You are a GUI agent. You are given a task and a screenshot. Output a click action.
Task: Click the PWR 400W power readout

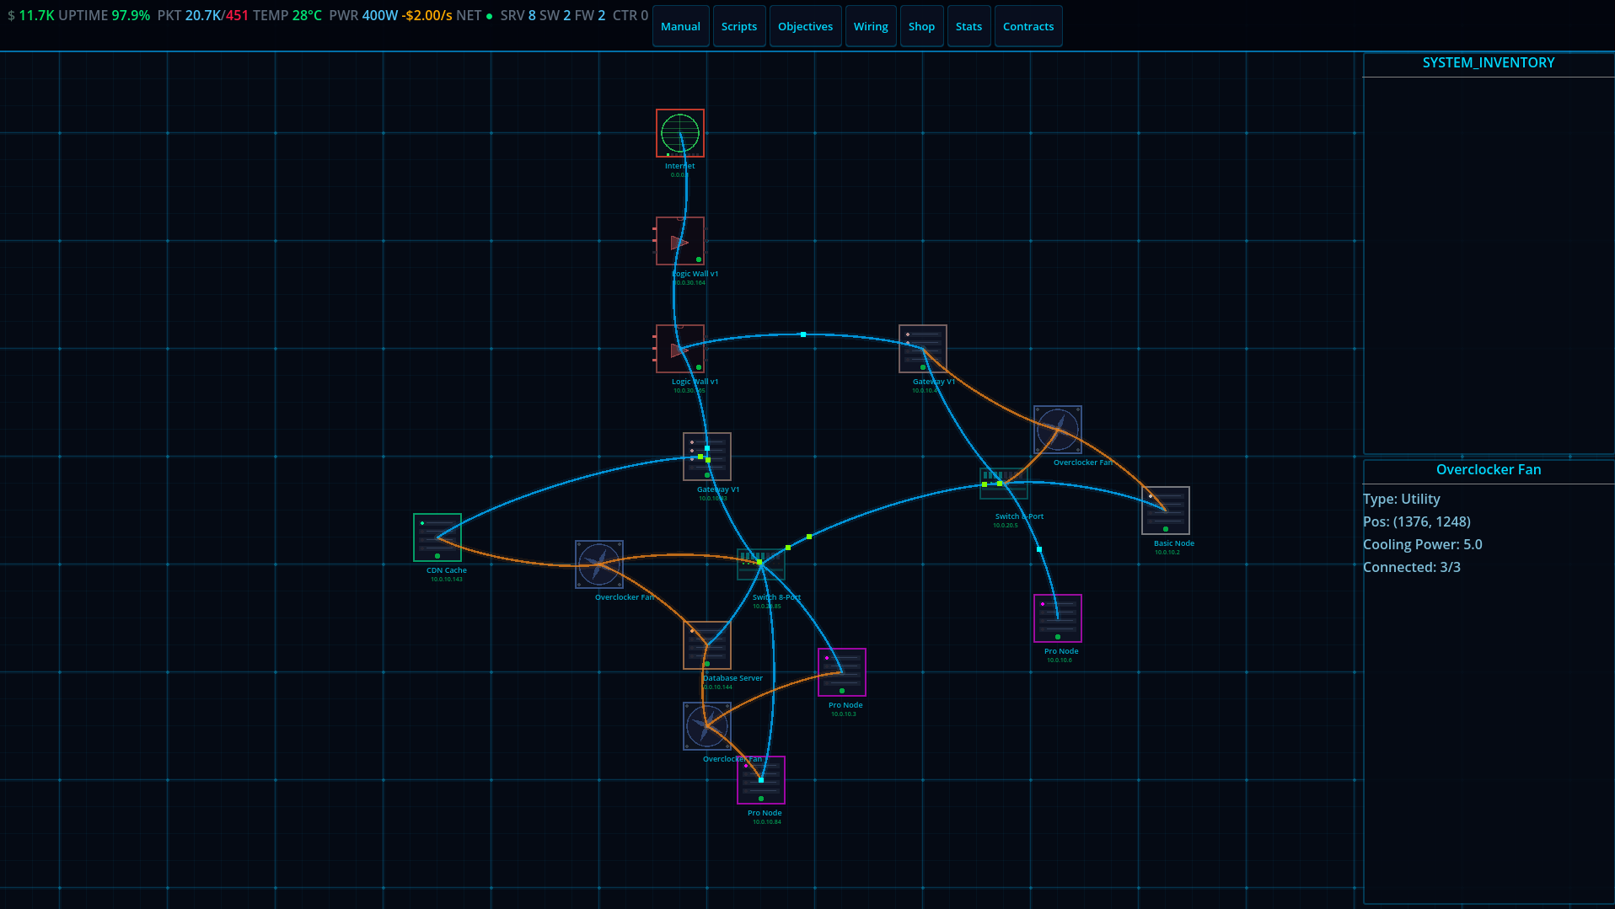[363, 15]
